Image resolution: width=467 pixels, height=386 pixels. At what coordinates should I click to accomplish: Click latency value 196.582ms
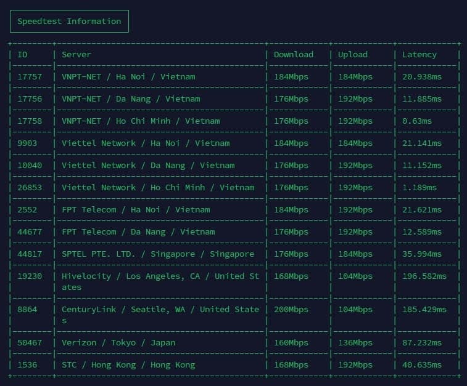[424, 276]
